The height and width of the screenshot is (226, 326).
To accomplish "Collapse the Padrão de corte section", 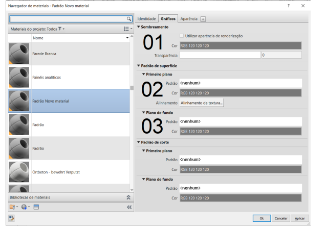I will 139,142.
